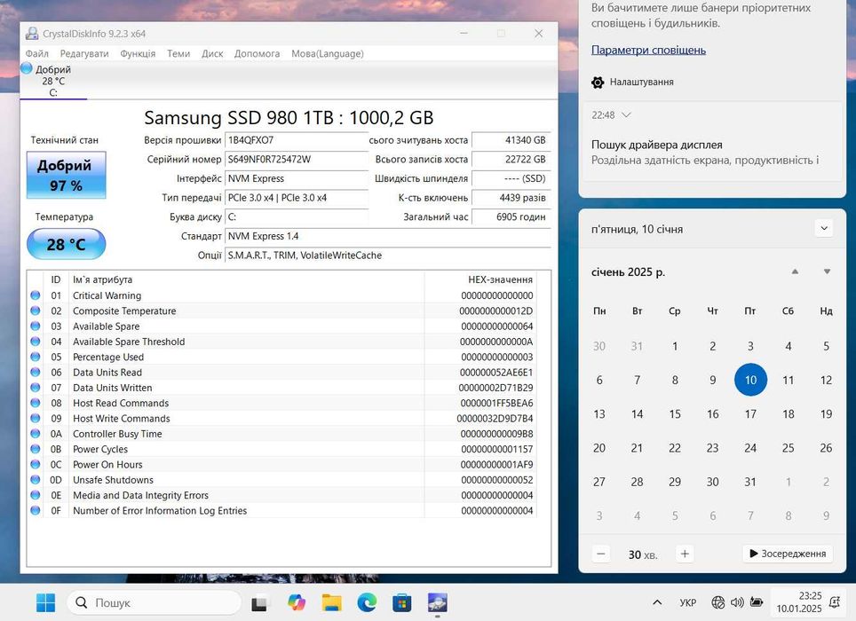Click the Налаштування gear icon in notifications
Image resolution: width=856 pixels, height=621 pixels.
pos(598,83)
